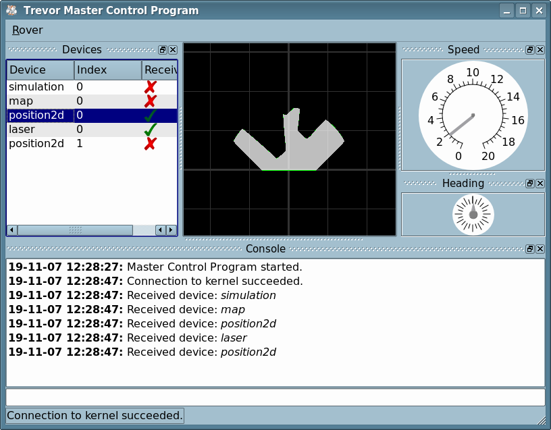Click the Receive column header
Viewport: 551px width, 430px height.
click(160, 70)
